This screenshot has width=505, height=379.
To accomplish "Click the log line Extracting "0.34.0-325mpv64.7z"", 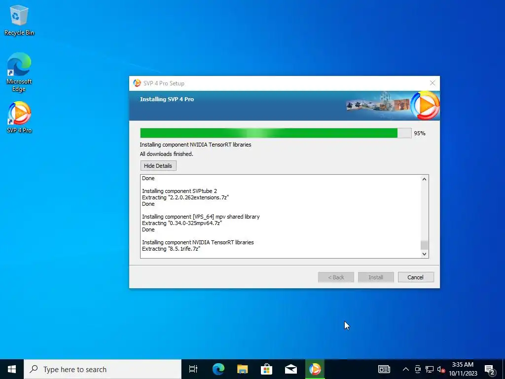I will click(x=182, y=223).
